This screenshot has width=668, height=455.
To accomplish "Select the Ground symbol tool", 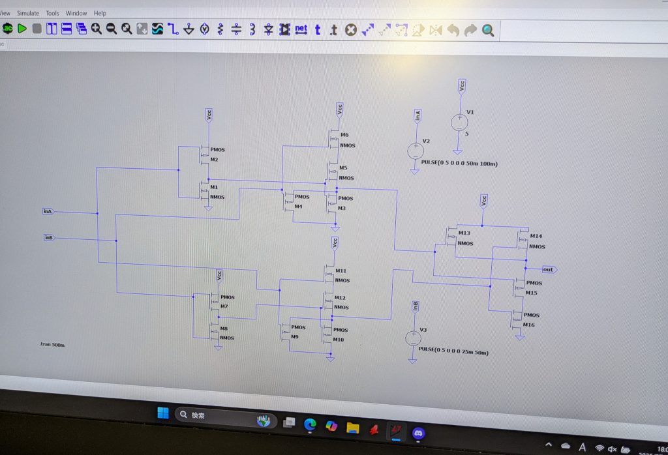I will tap(189, 29).
